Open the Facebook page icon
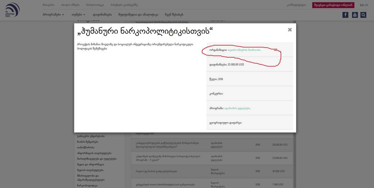 coord(346,15)
